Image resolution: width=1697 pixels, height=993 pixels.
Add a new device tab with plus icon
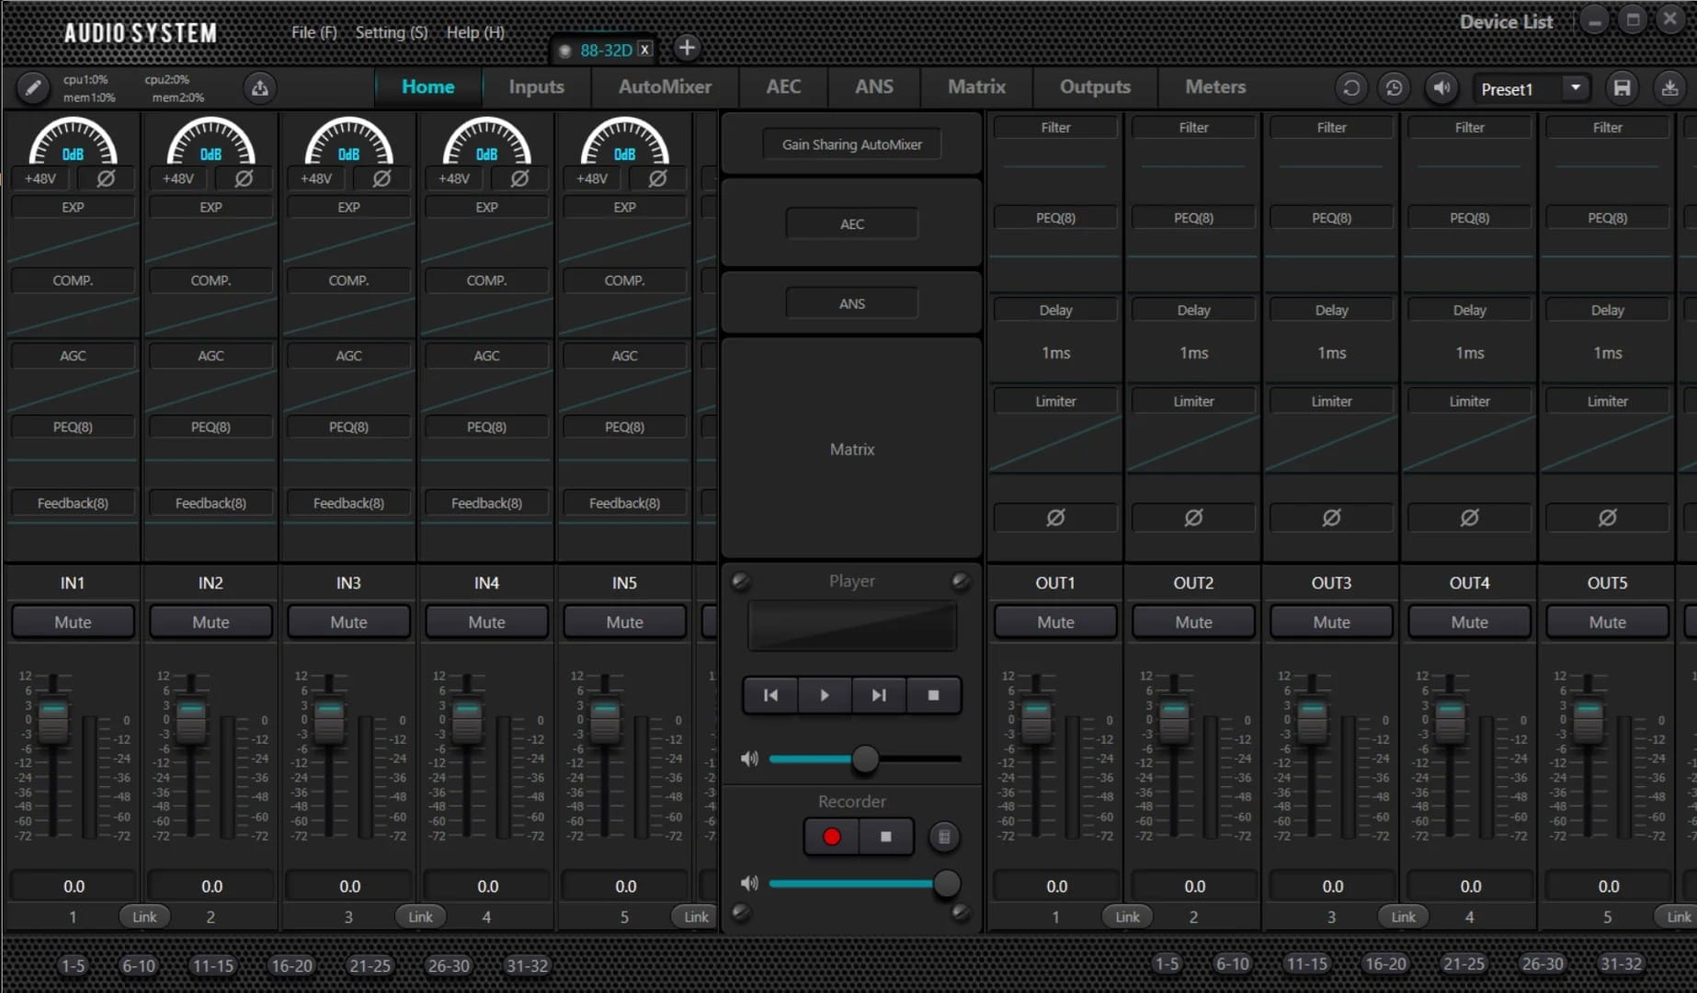(686, 48)
